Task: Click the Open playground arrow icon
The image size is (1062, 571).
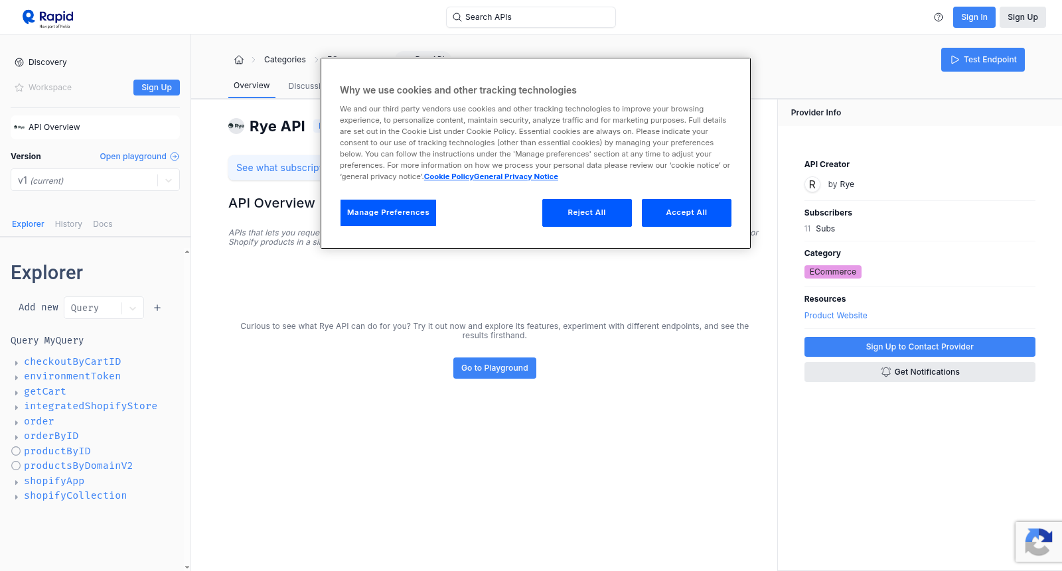Action: [175, 157]
